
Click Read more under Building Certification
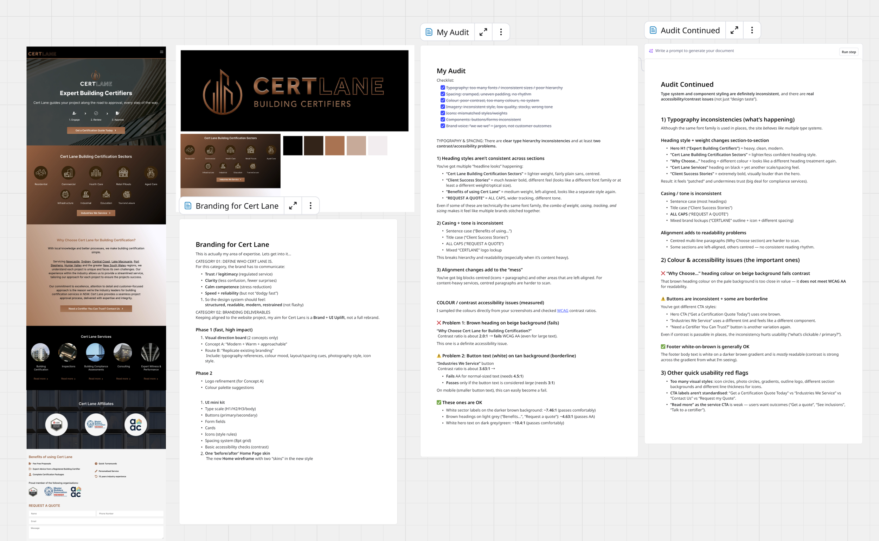41,378
